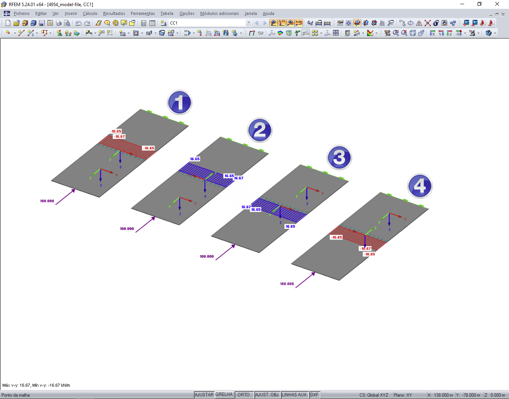Select the surface support tool
Screen dimensions: 509x399
(x=76, y=33)
